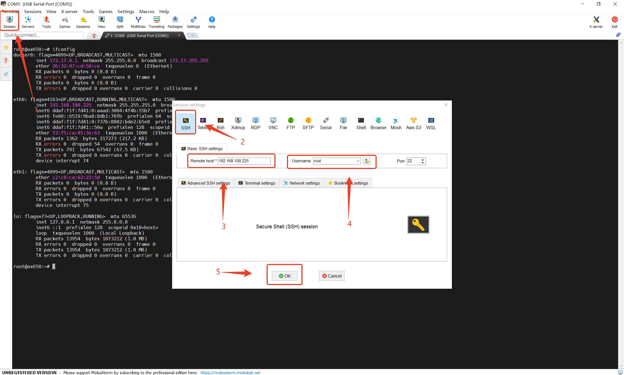
Task: Select the RDP session type
Action: coord(255,123)
